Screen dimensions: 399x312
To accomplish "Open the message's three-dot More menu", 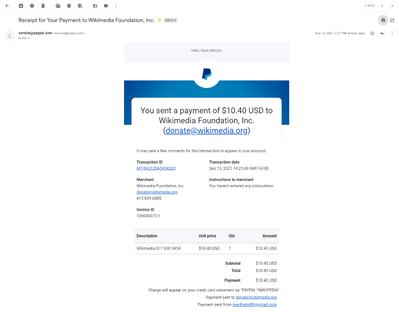I will click(x=392, y=33).
